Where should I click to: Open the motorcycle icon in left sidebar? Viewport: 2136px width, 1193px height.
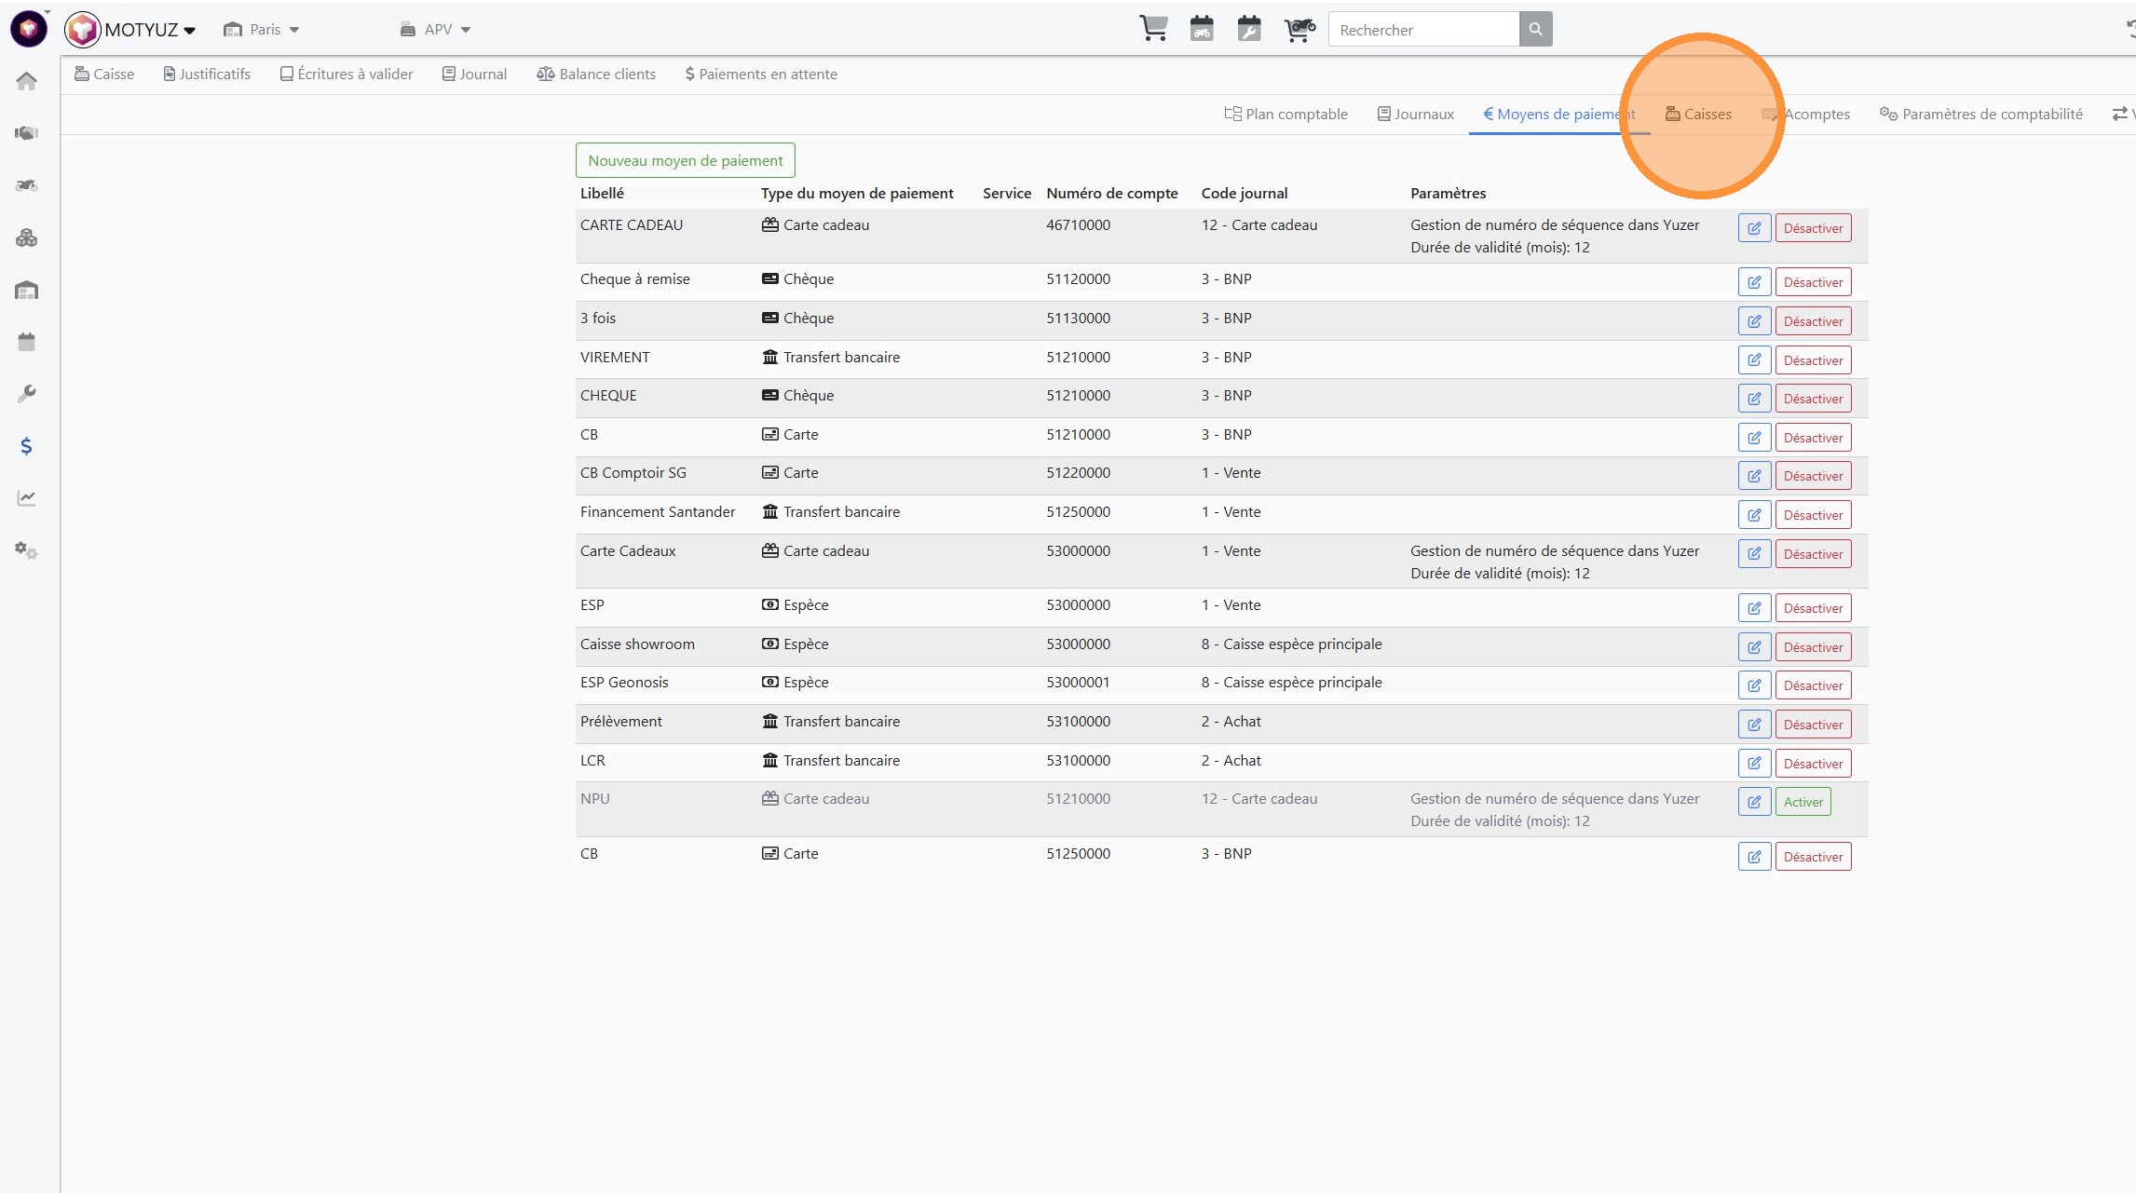[26, 185]
